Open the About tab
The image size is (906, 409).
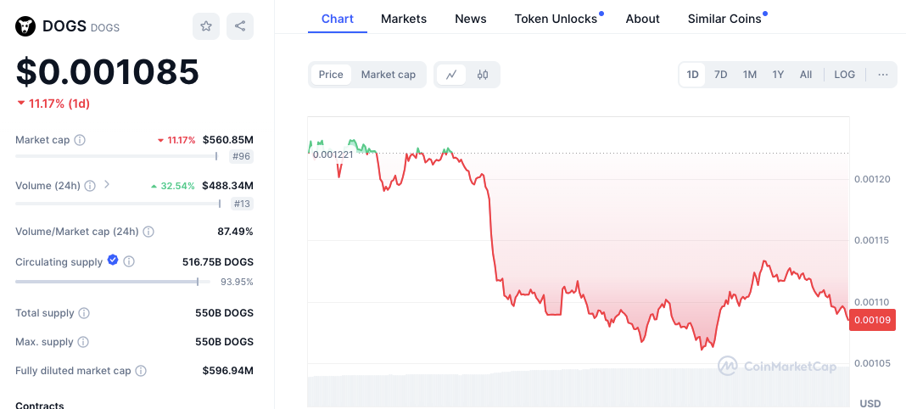(642, 19)
